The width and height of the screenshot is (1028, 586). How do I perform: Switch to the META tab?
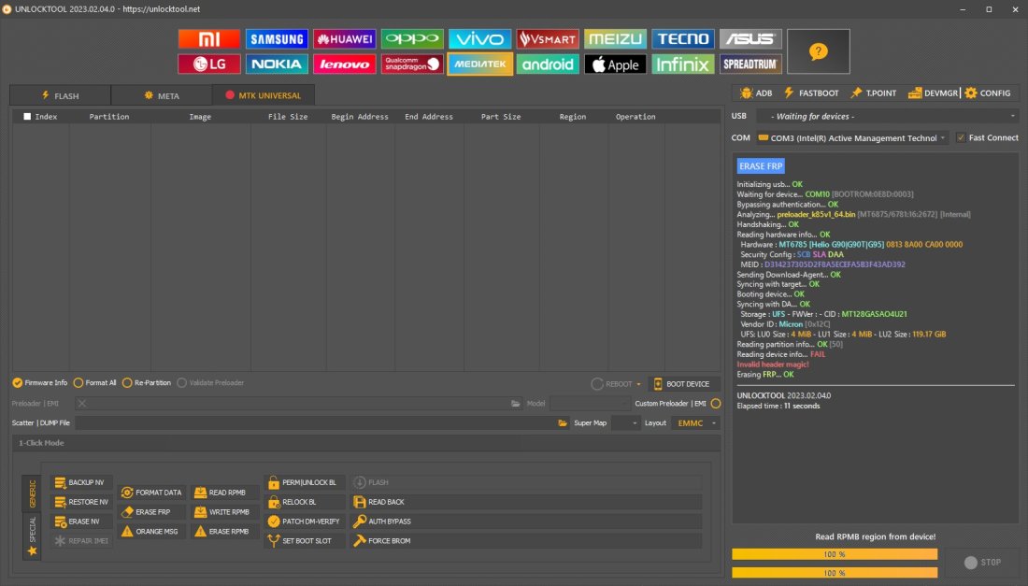click(162, 95)
